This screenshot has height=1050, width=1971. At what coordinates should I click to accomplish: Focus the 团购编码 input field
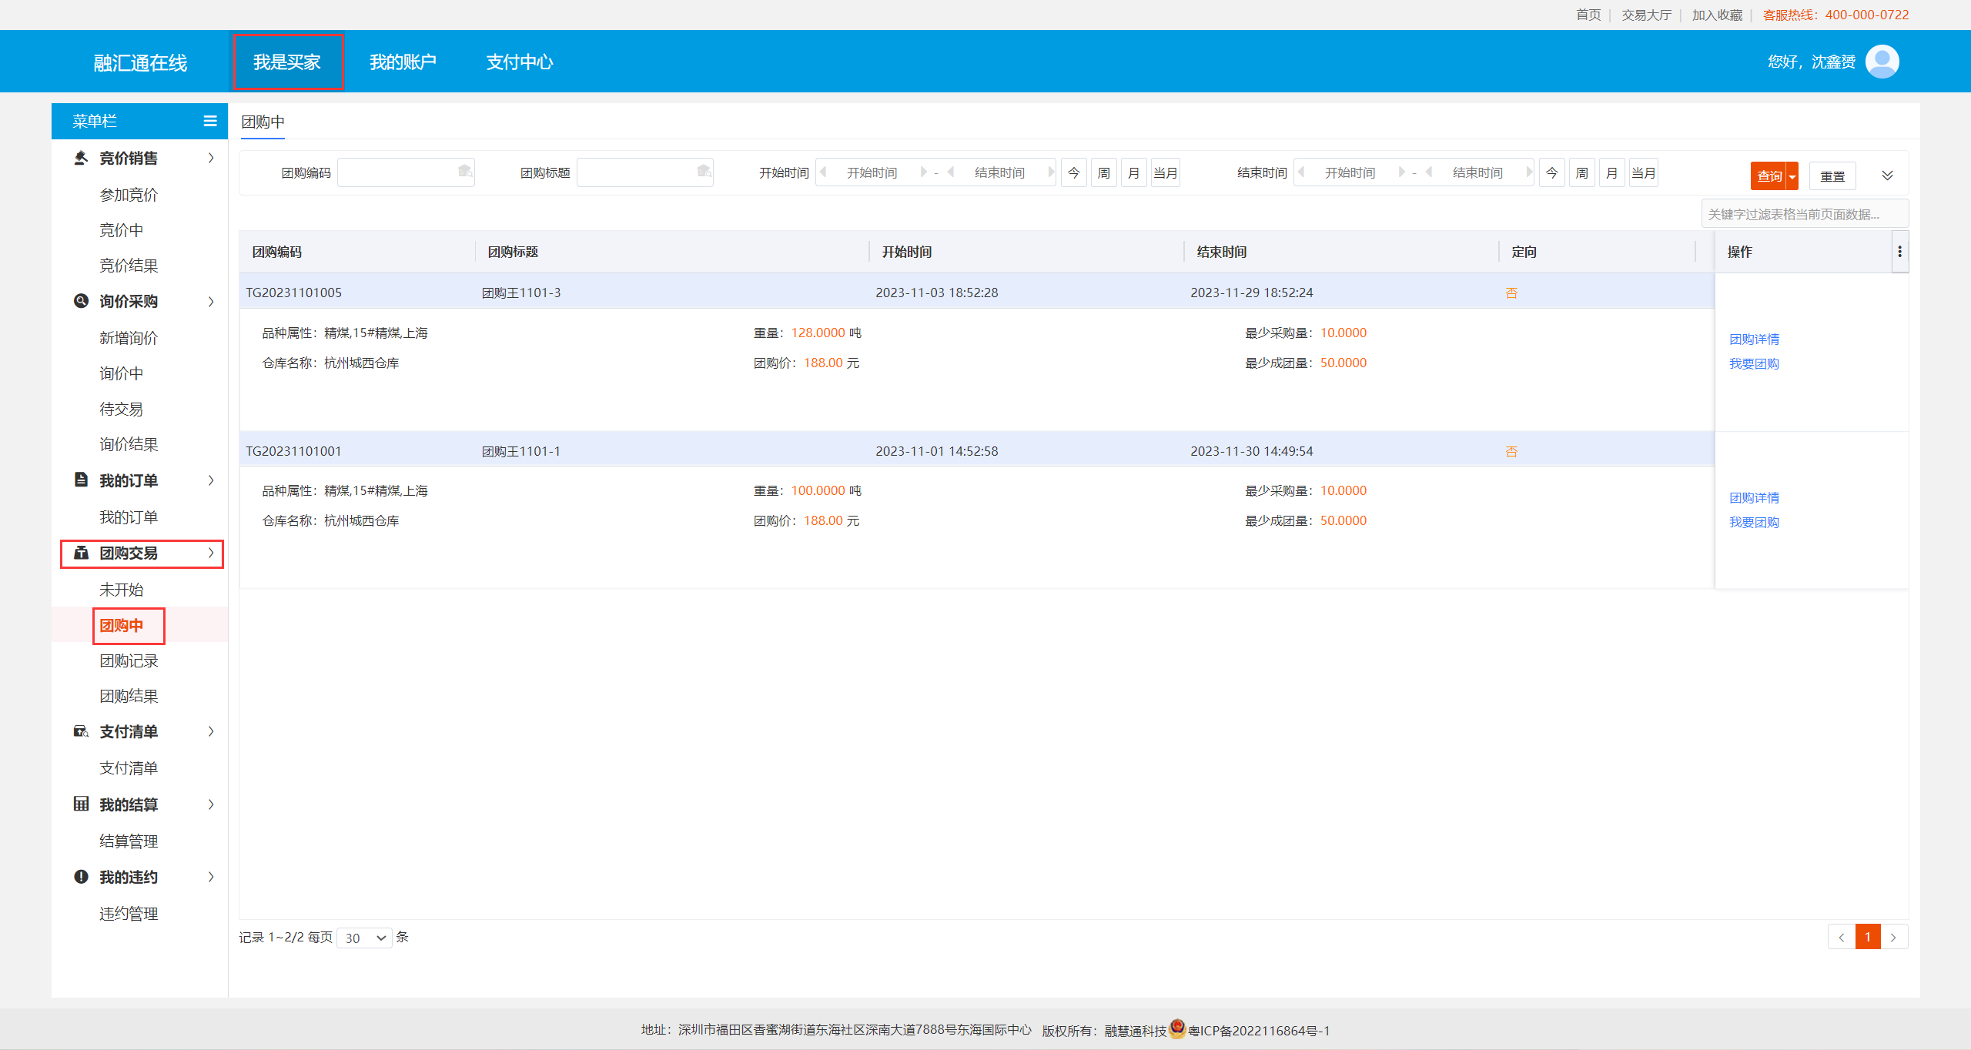(406, 172)
